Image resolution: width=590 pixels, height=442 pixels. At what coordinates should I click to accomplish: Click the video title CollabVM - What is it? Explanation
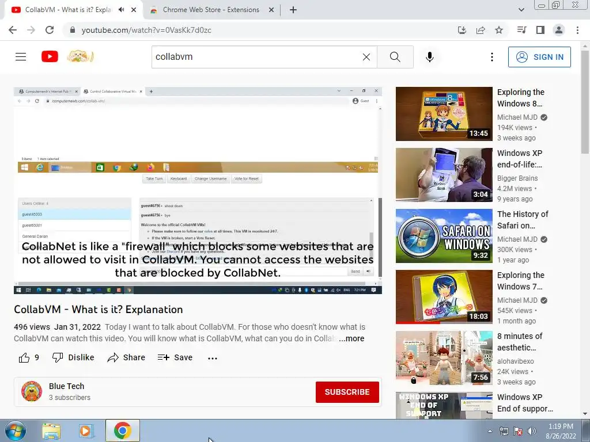click(x=98, y=309)
